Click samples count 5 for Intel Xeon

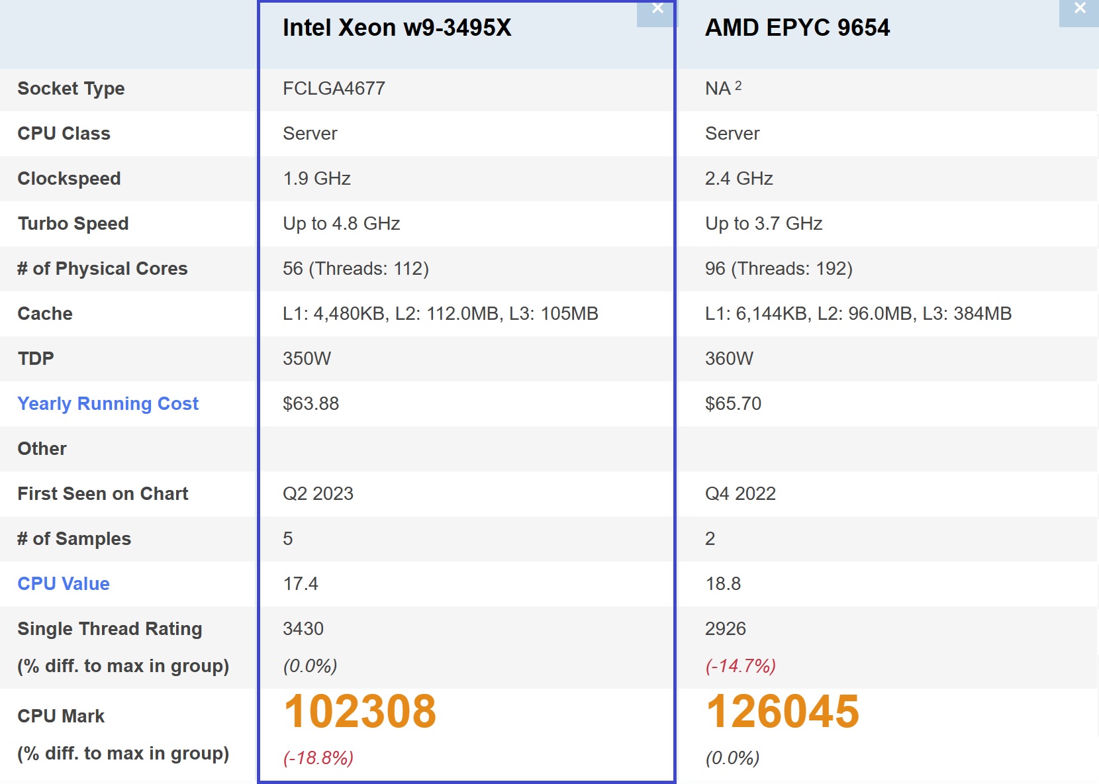coord(287,538)
